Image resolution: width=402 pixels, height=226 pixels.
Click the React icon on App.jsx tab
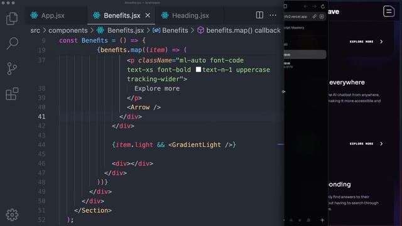click(x=34, y=15)
